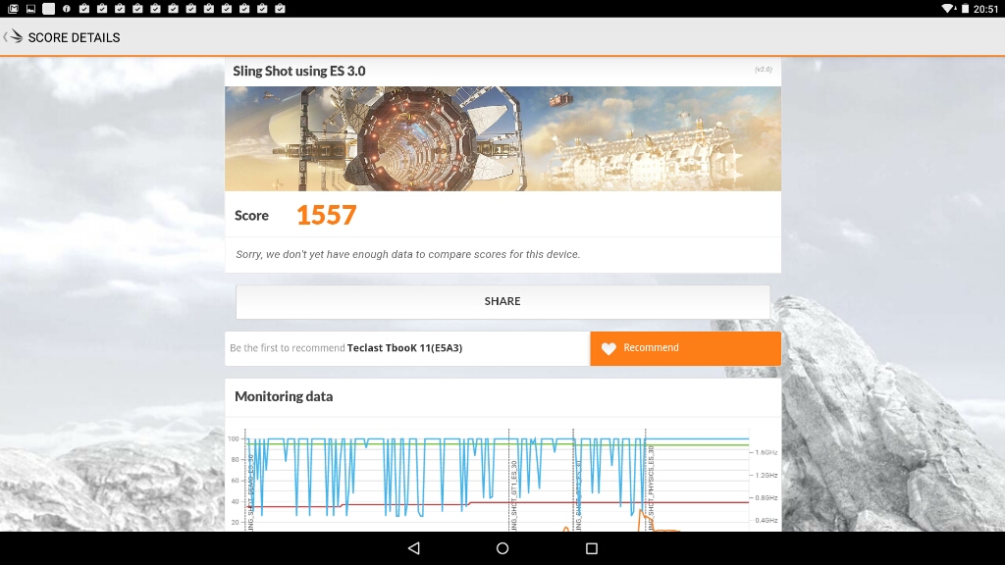Click the 80 value on chart's left axis
The height and width of the screenshot is (565, 1005).
pos(236,459)
